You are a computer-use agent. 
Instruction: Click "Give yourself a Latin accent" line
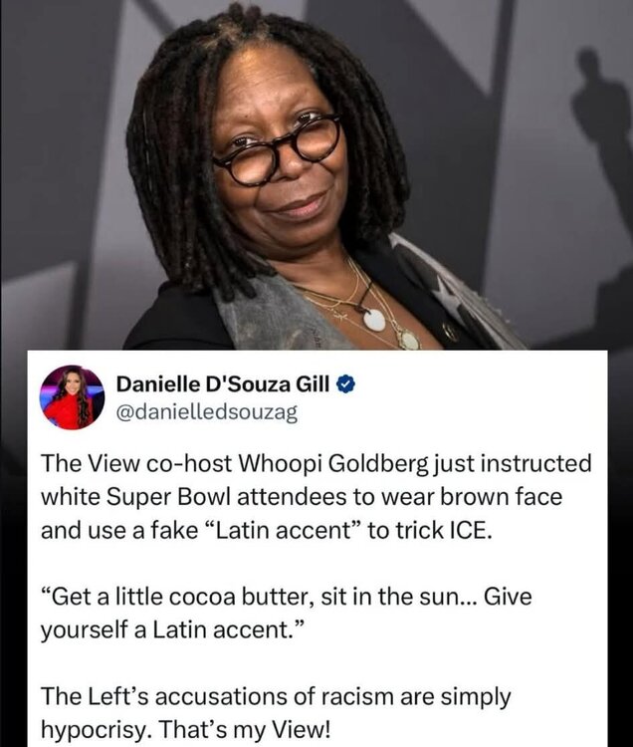click(x=286, y=614)
